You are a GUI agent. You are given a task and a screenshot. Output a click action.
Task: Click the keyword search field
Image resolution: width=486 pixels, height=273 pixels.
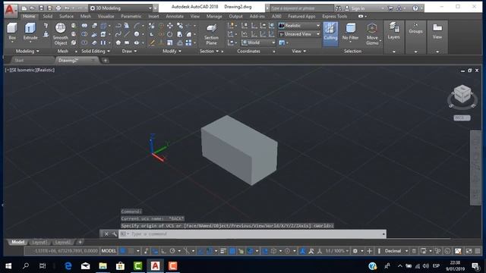[301, 8]
